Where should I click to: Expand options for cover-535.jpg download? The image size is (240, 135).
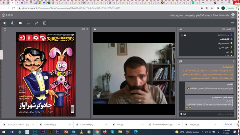tap(70, 124)
